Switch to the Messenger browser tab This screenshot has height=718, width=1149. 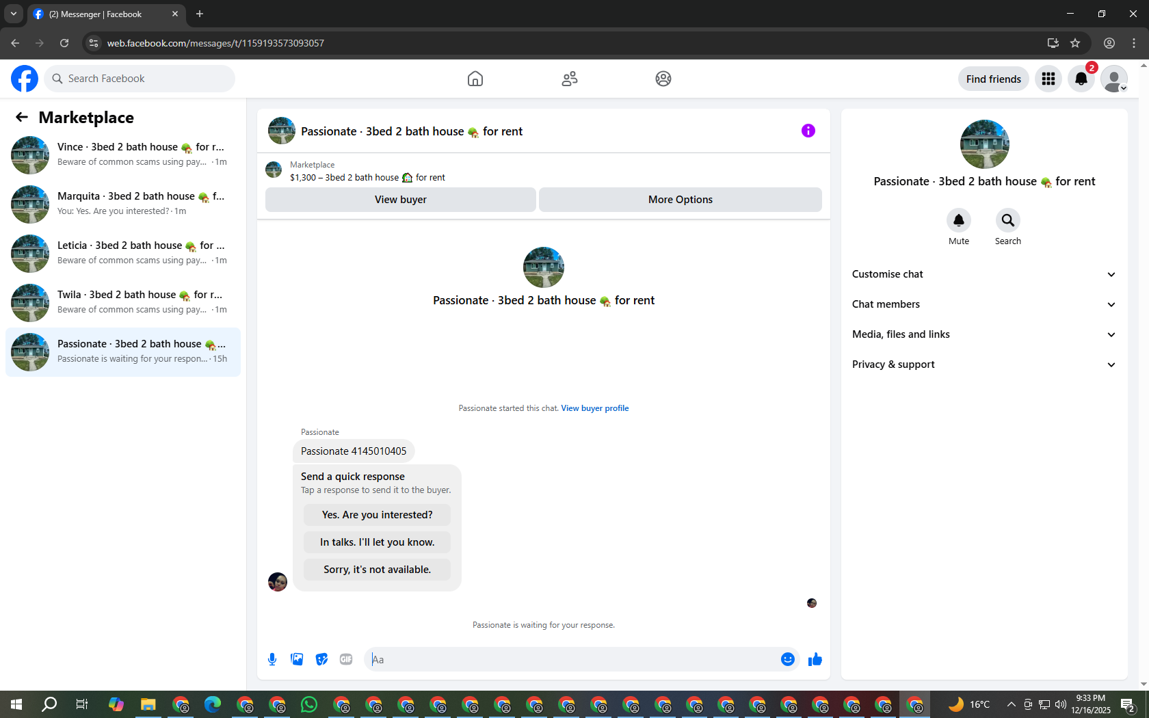click(106, 14)
